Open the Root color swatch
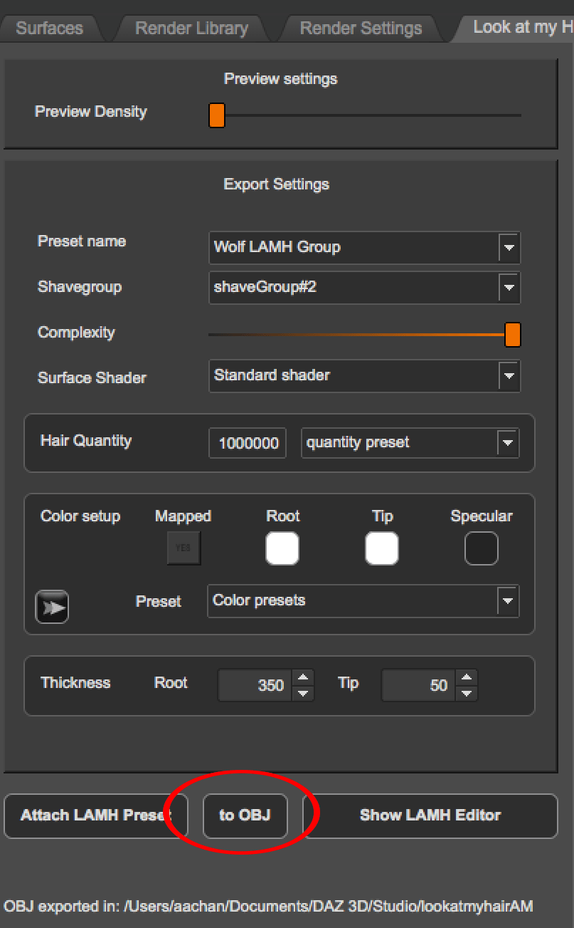This screenshot has height=928, width=574. tap(282, 548)
